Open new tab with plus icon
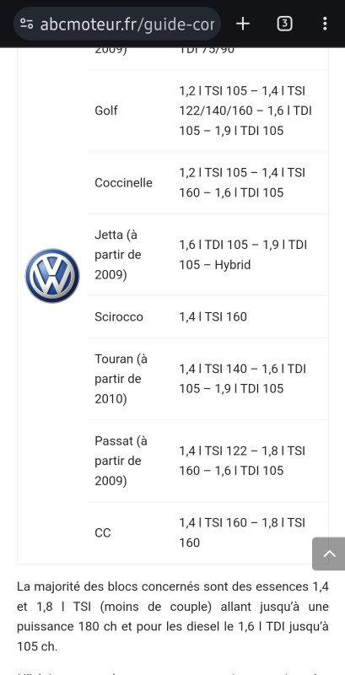The image size is (345, 675). click(243, 24)
